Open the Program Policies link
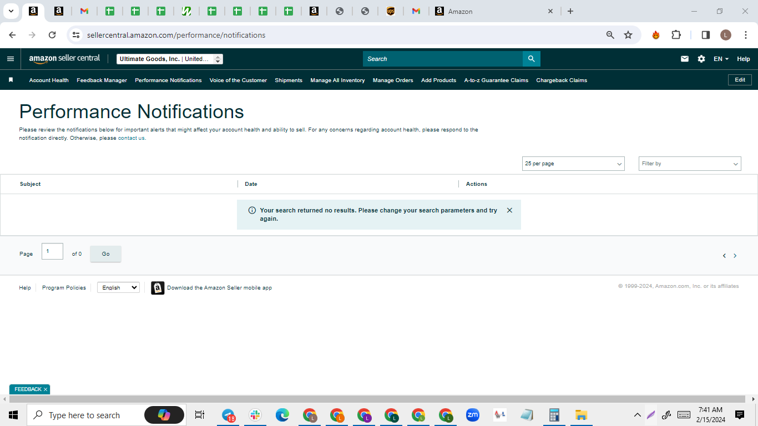 [64, 287]
